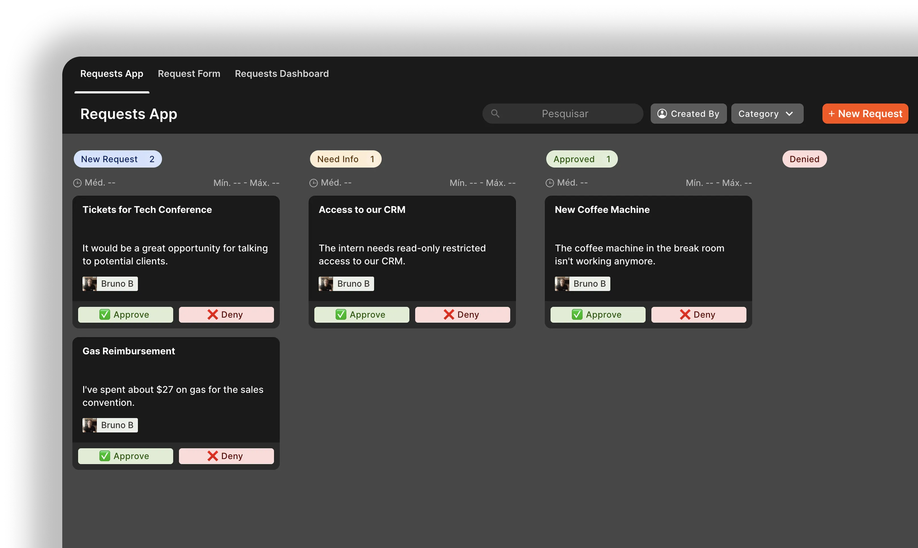Click clock icon in Approved column

[550, 183]
